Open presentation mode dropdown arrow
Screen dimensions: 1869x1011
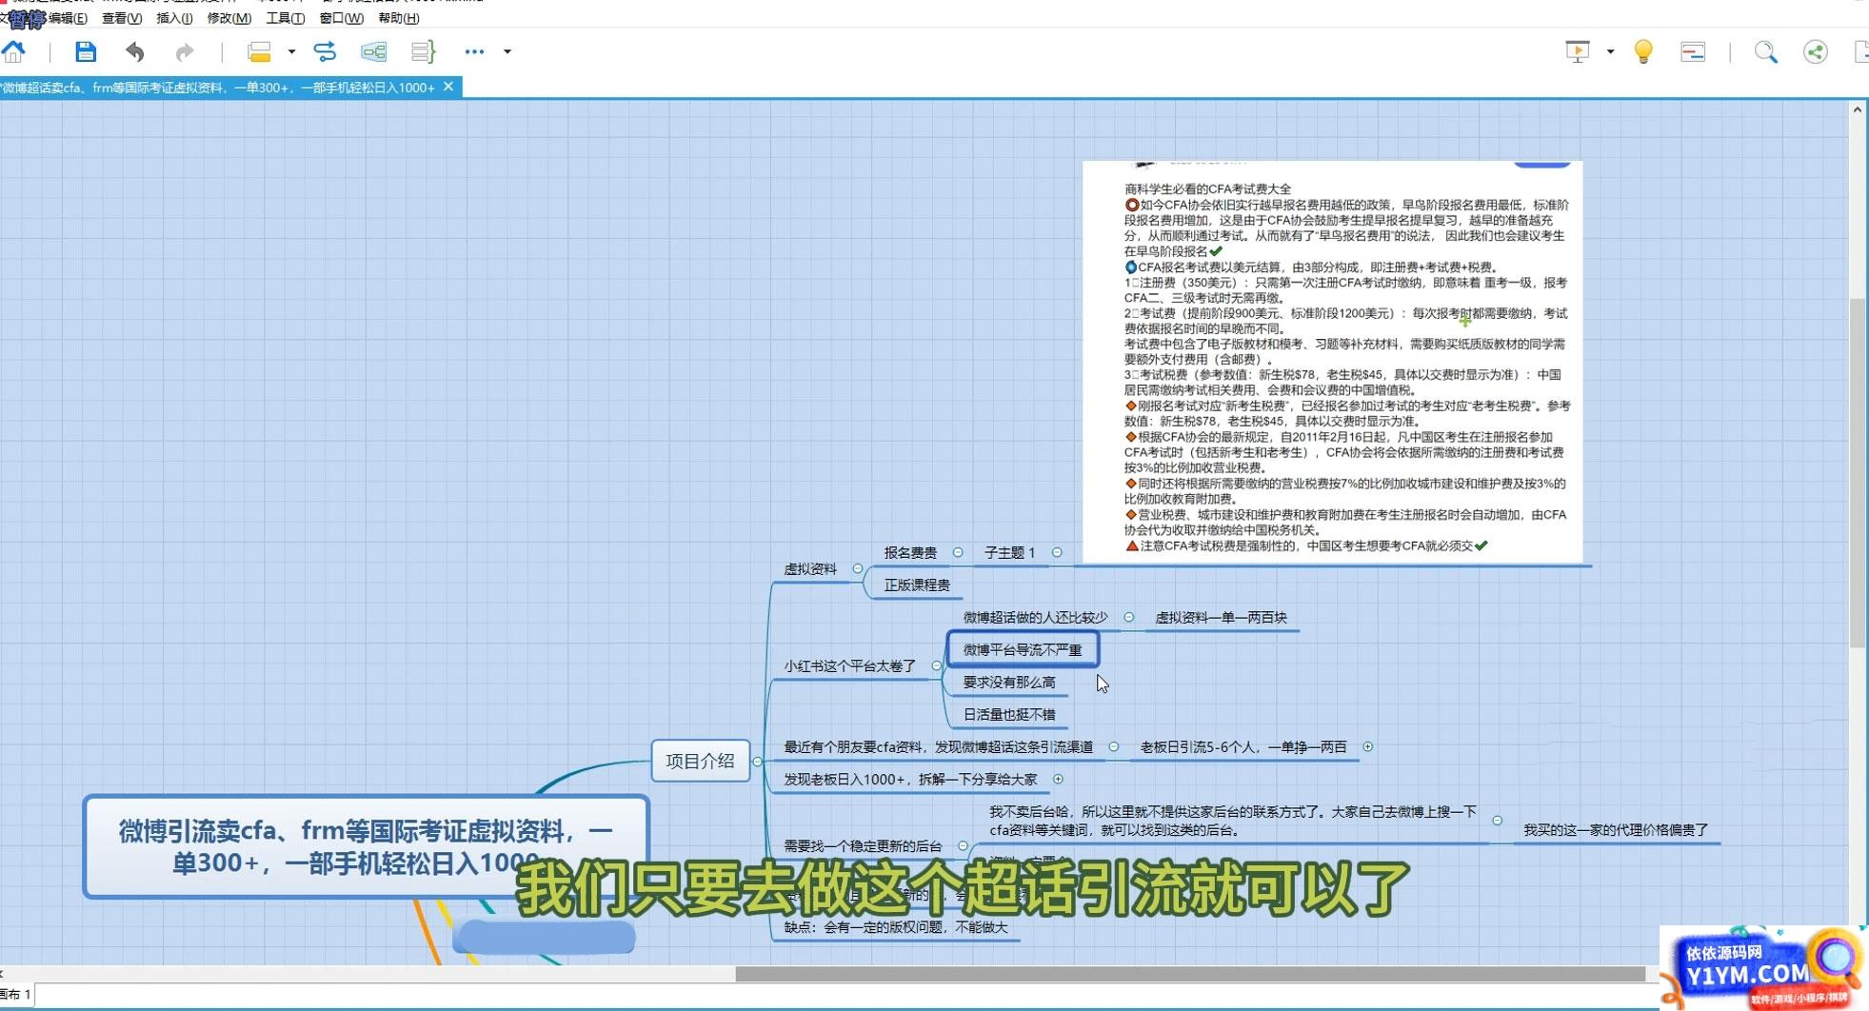click(x=1610, y=51)
